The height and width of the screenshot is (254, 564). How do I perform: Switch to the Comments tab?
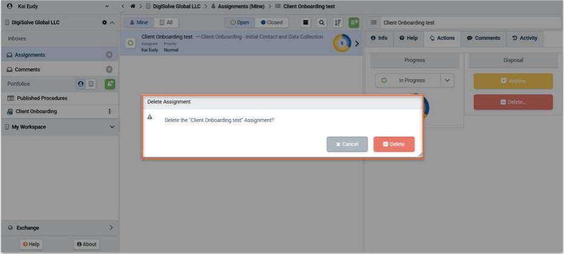[x=484, y=38]
